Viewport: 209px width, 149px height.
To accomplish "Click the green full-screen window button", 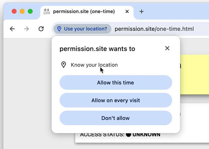I will (x=30, y=11).
